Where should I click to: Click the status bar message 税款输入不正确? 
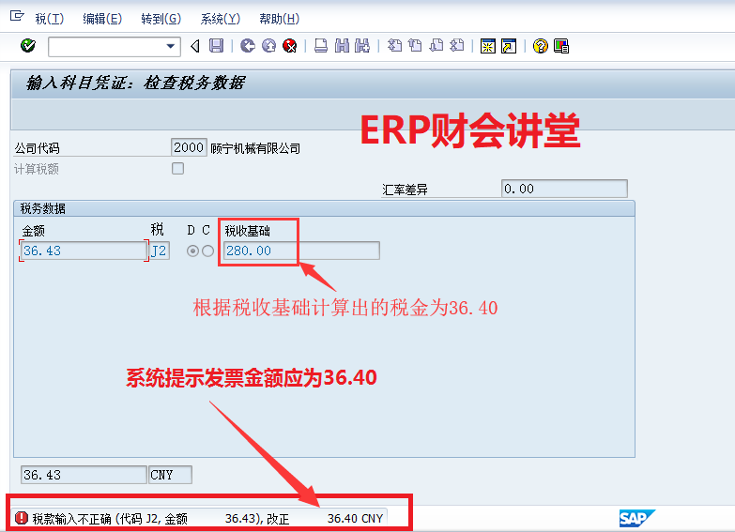tap(207, 519)
